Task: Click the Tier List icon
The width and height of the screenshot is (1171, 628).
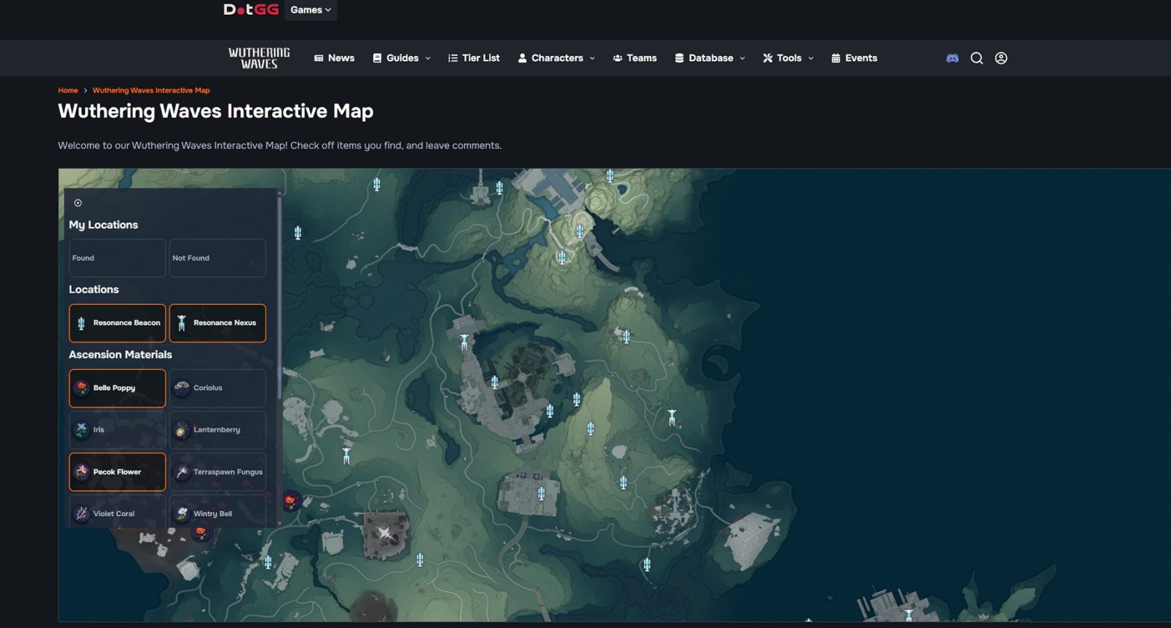Action: point(453,58)
